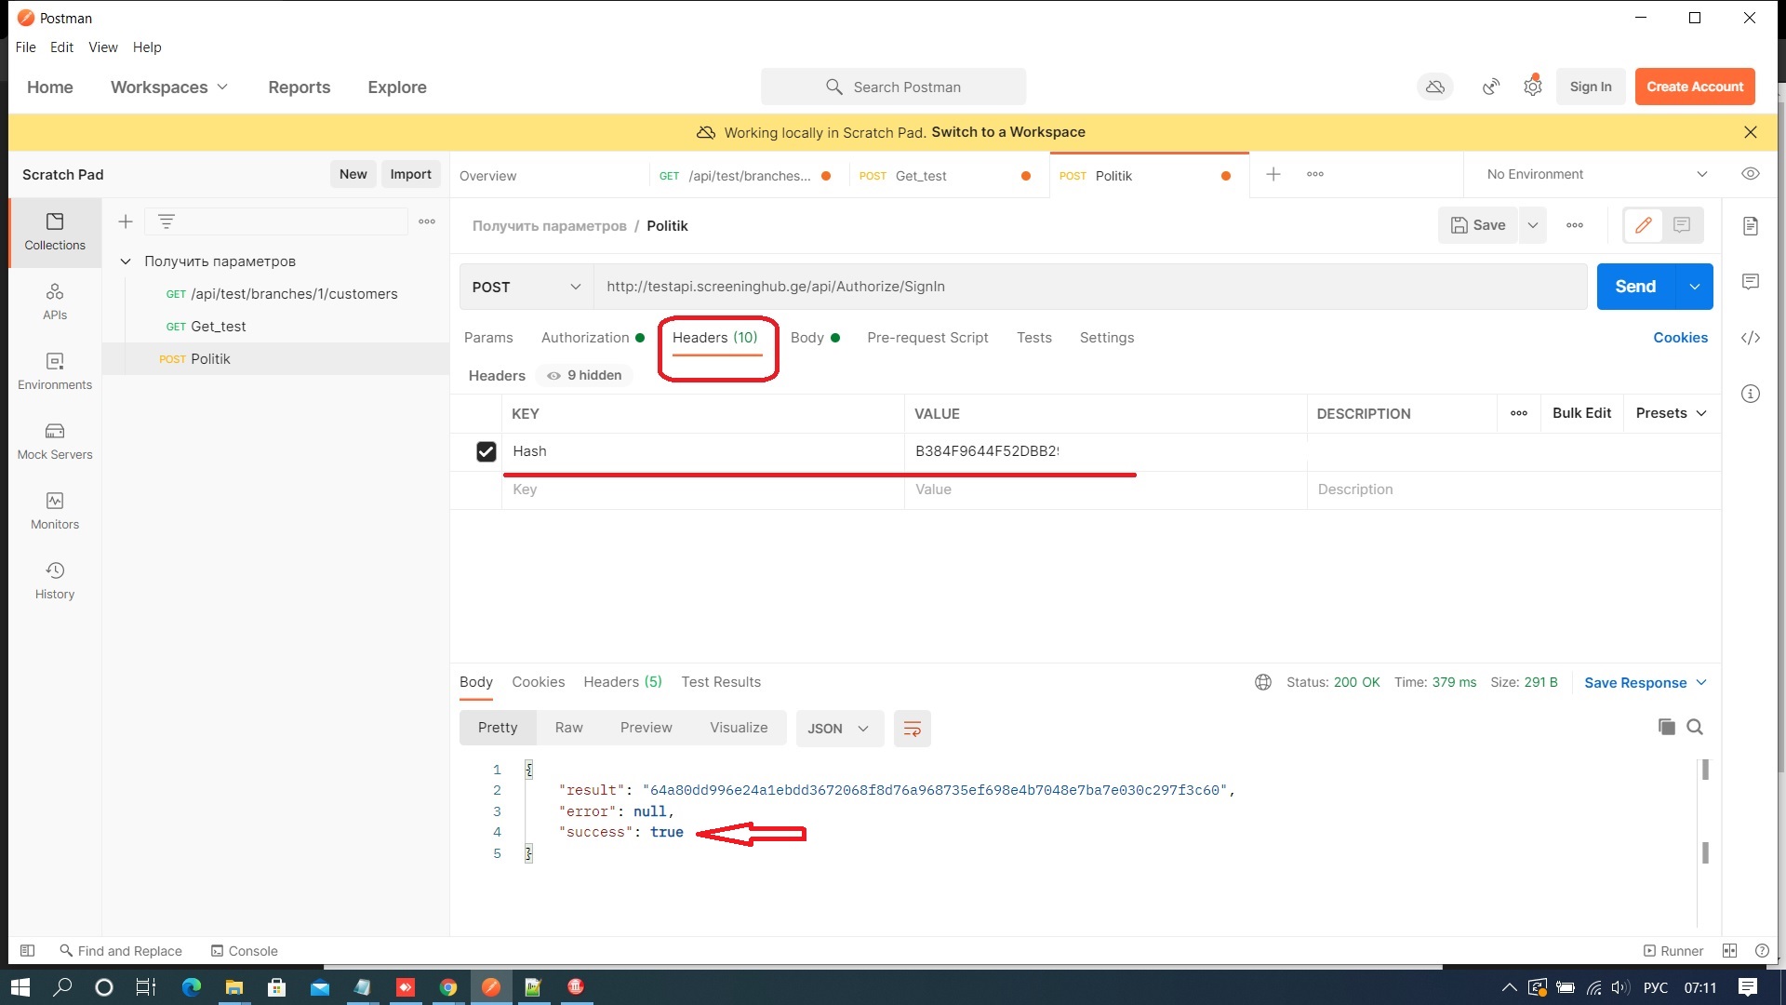Open the History sidebar panel

click(55, 582)
